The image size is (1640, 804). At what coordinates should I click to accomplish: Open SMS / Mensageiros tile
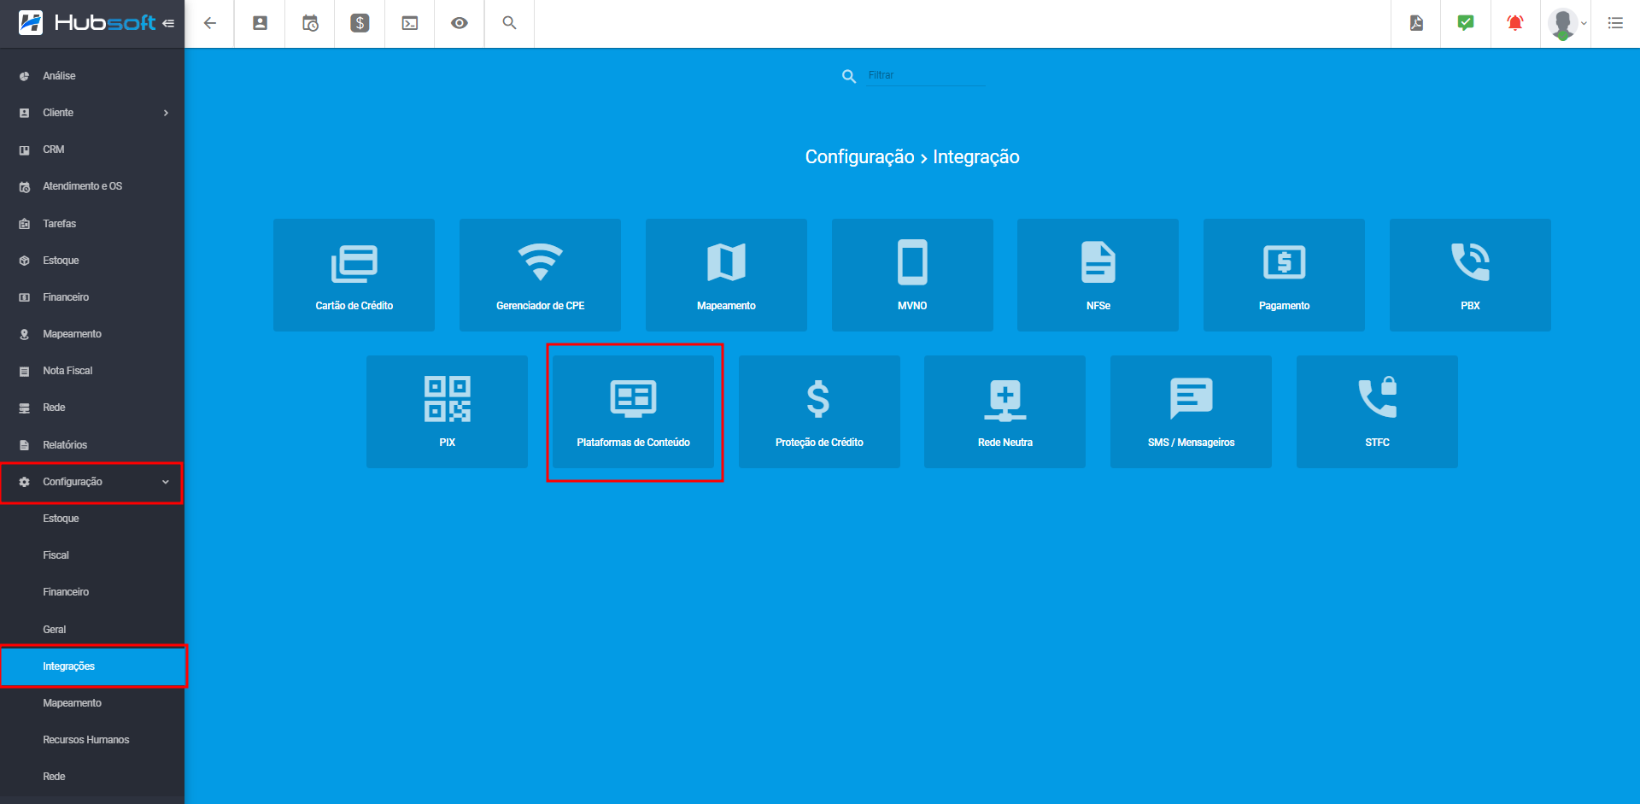pyautogui.click(x=1191, y=412)
